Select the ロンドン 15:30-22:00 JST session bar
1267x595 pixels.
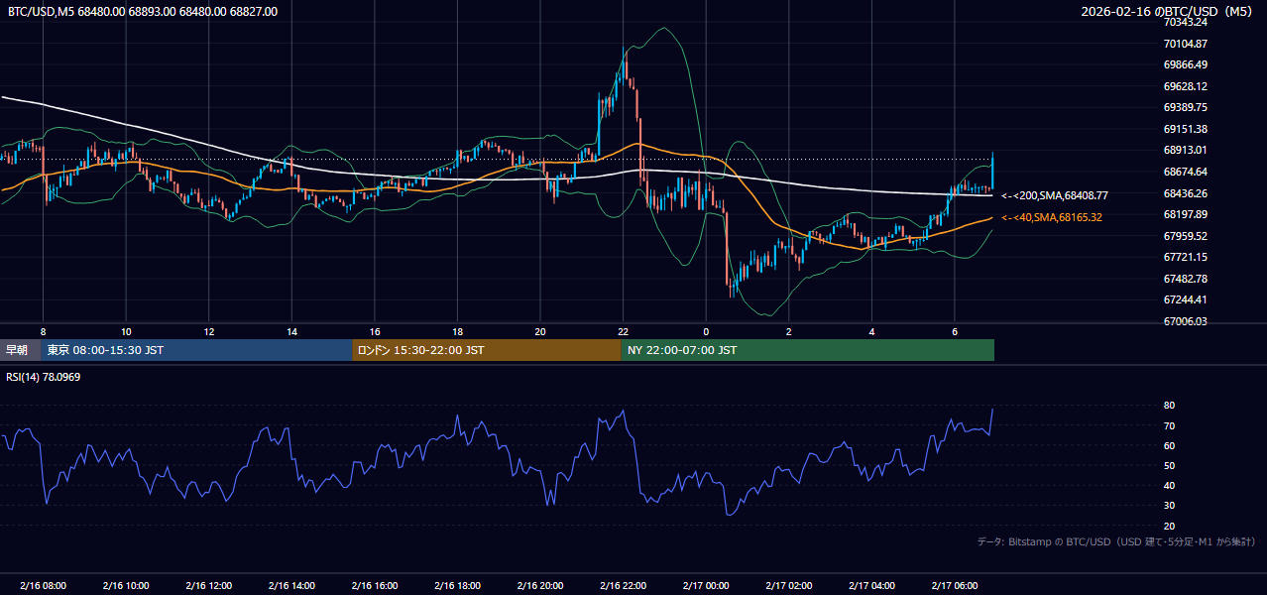coord(487,350)
